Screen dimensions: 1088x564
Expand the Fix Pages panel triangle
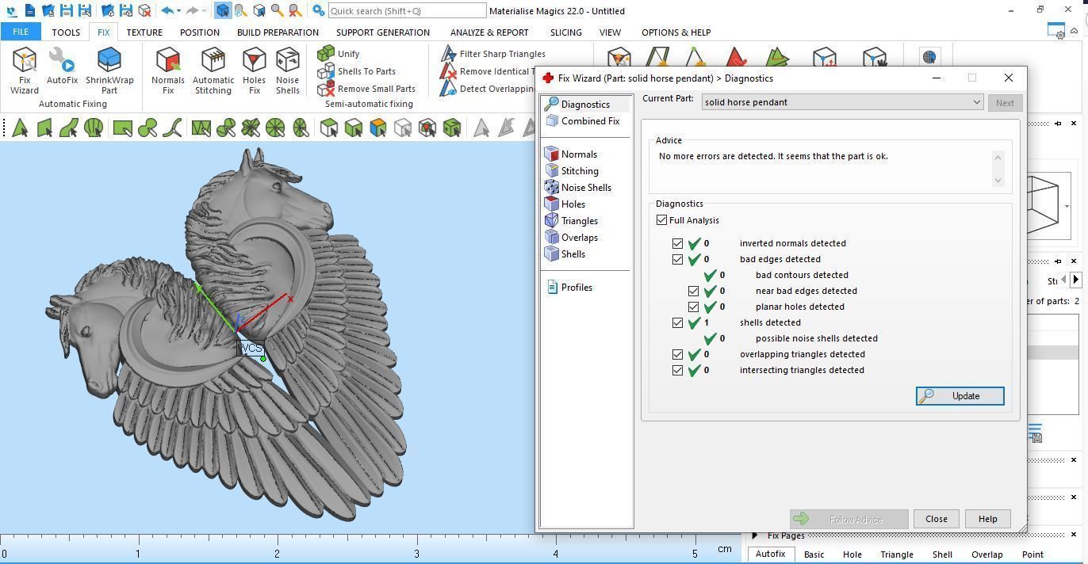coord(754,535)
